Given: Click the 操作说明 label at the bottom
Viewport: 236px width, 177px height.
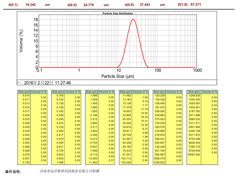Looking at the screenshot, I should (x=13, y=172).
